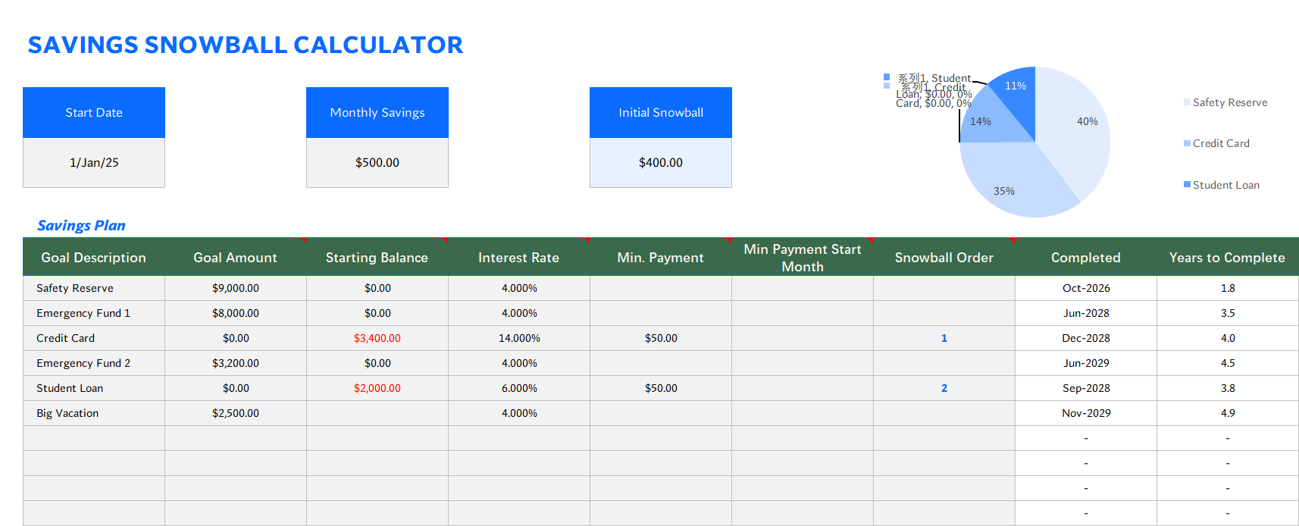Select snowball order 1 for Credit Card

pyautogui.click(x=944, y=338)
